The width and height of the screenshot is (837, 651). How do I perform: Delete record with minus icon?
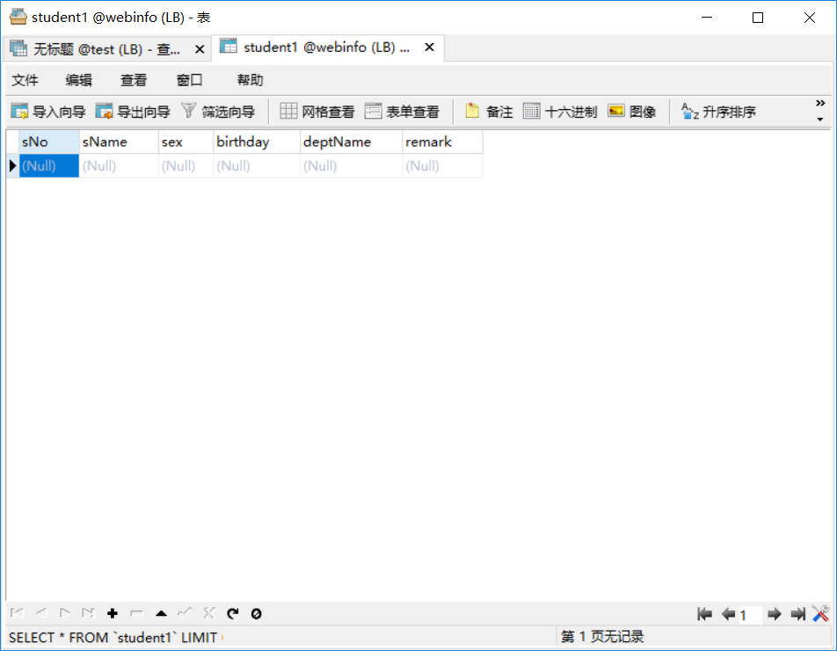coord(136,613)
